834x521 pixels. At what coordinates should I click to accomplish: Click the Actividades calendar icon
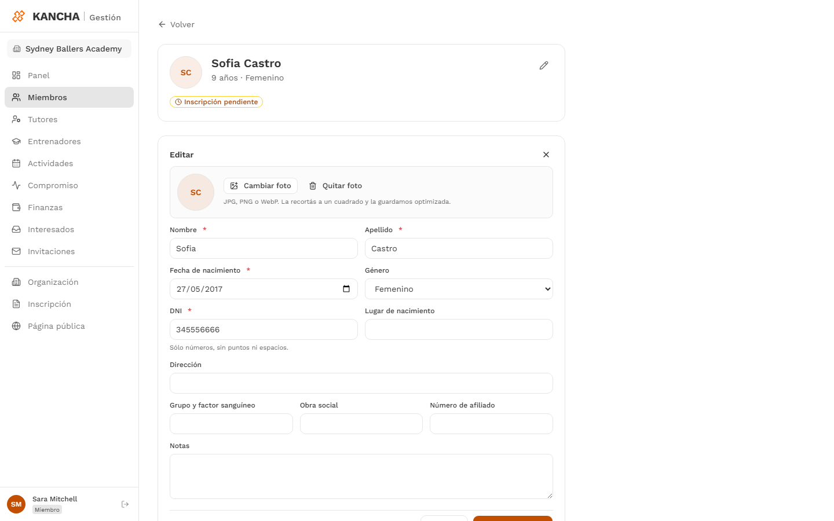pos(16,163)
